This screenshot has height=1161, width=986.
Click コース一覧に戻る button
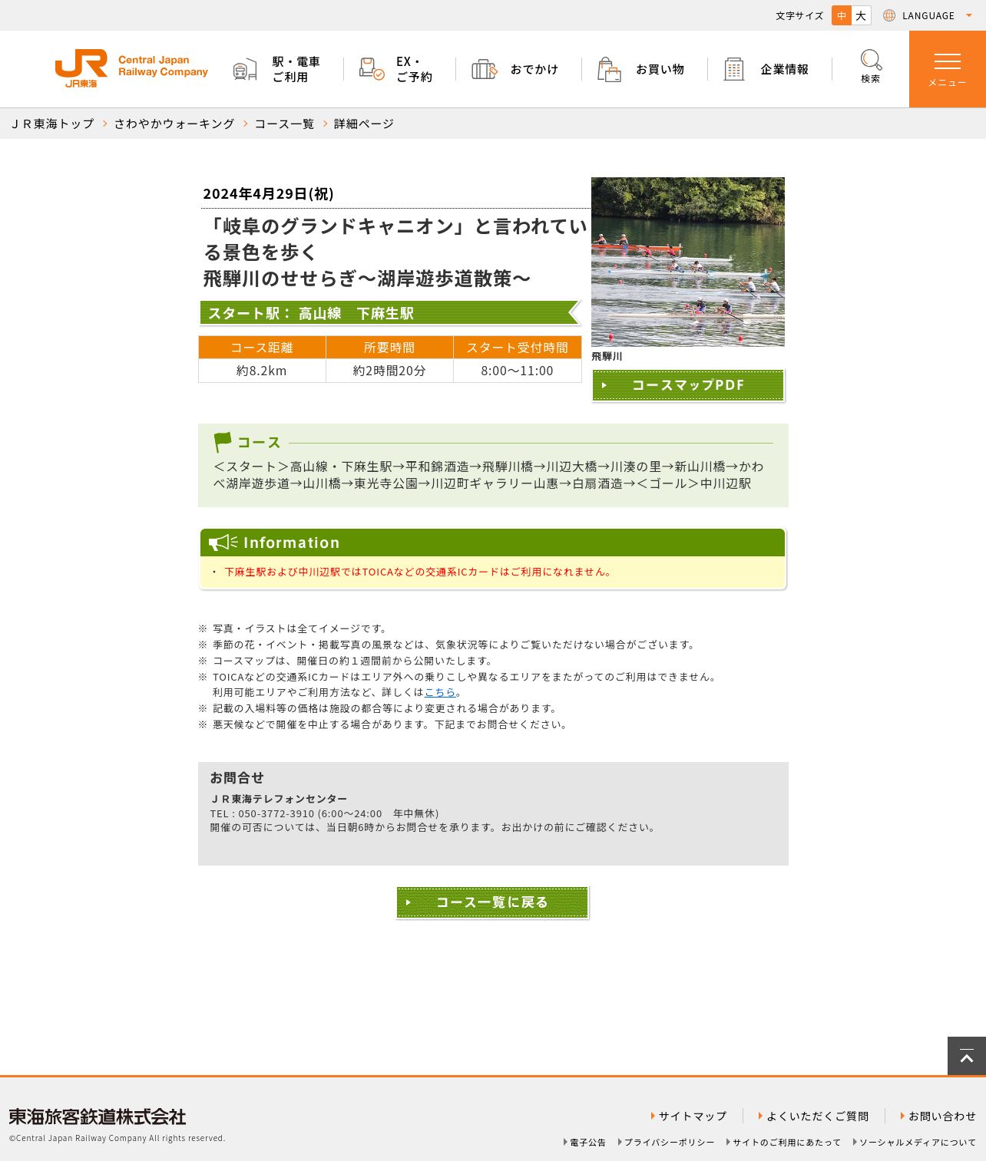click(x=492, y=902)
